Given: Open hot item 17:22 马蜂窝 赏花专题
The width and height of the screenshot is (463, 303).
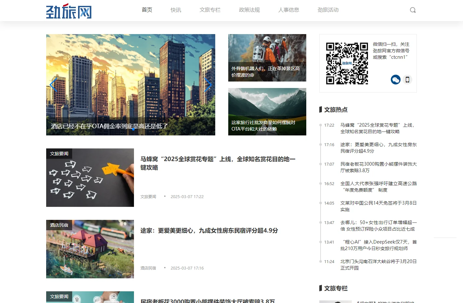Looking at the screenshot, I should pyautogui.click(x=378, y=128).
